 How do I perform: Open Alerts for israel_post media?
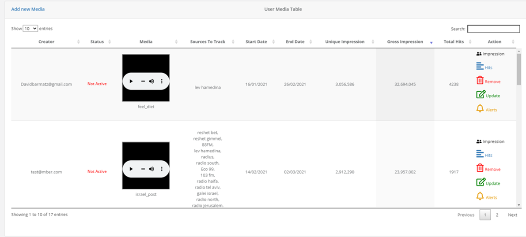(486, 197)
